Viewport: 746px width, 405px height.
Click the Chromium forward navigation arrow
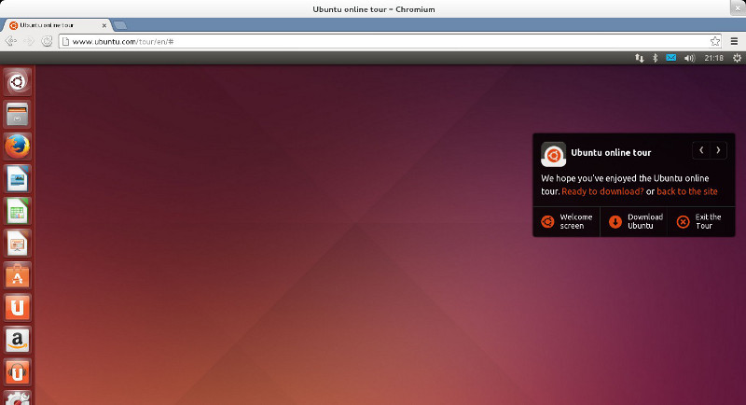coord(29,41)
